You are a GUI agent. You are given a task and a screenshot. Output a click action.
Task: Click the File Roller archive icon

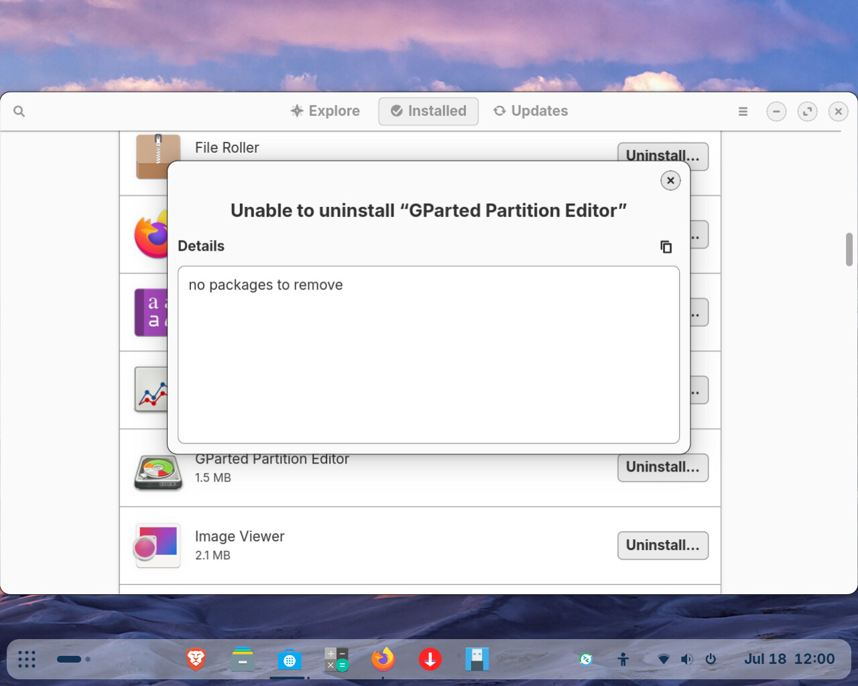[x=158, y=157]
